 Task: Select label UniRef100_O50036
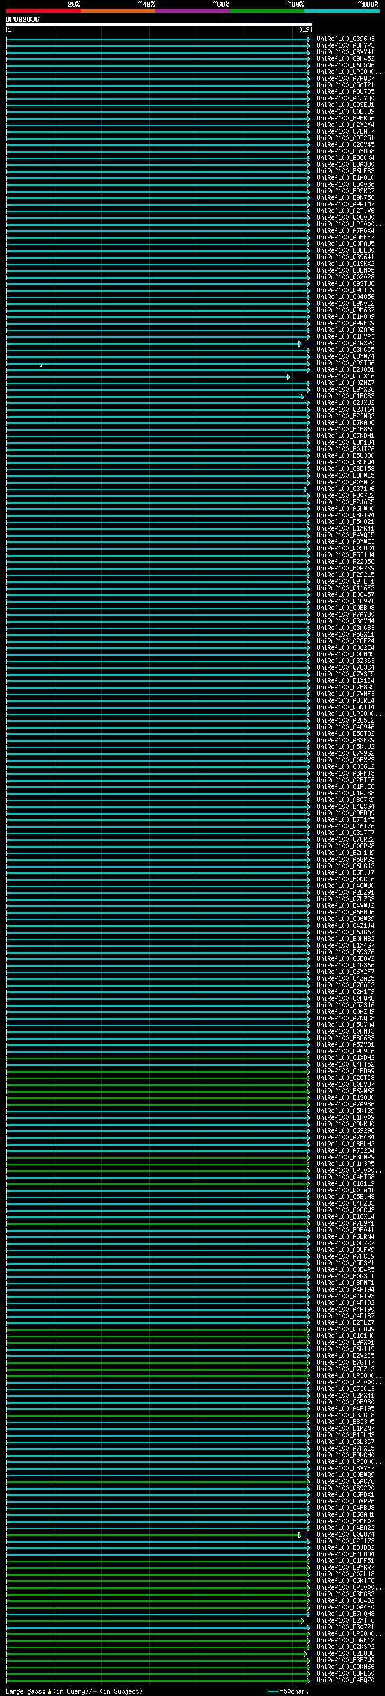(x=345, y=184)
